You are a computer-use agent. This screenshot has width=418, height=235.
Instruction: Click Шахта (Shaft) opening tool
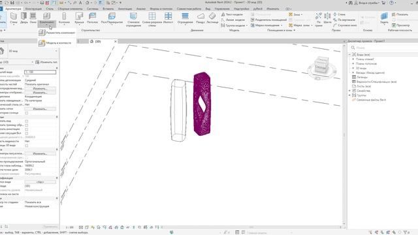tap(327, 19)
